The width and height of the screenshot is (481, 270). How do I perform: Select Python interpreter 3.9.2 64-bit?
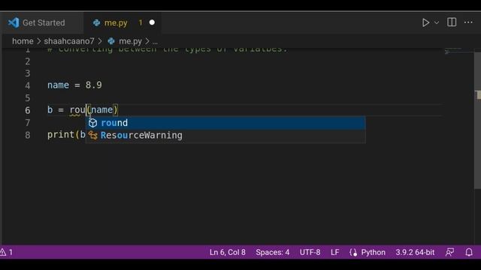[415, 252]
